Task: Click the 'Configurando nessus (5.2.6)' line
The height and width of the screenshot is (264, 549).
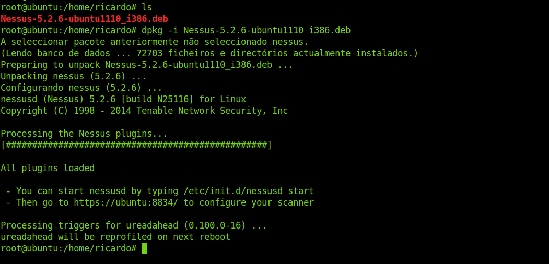Action: (x=81, y=88)
